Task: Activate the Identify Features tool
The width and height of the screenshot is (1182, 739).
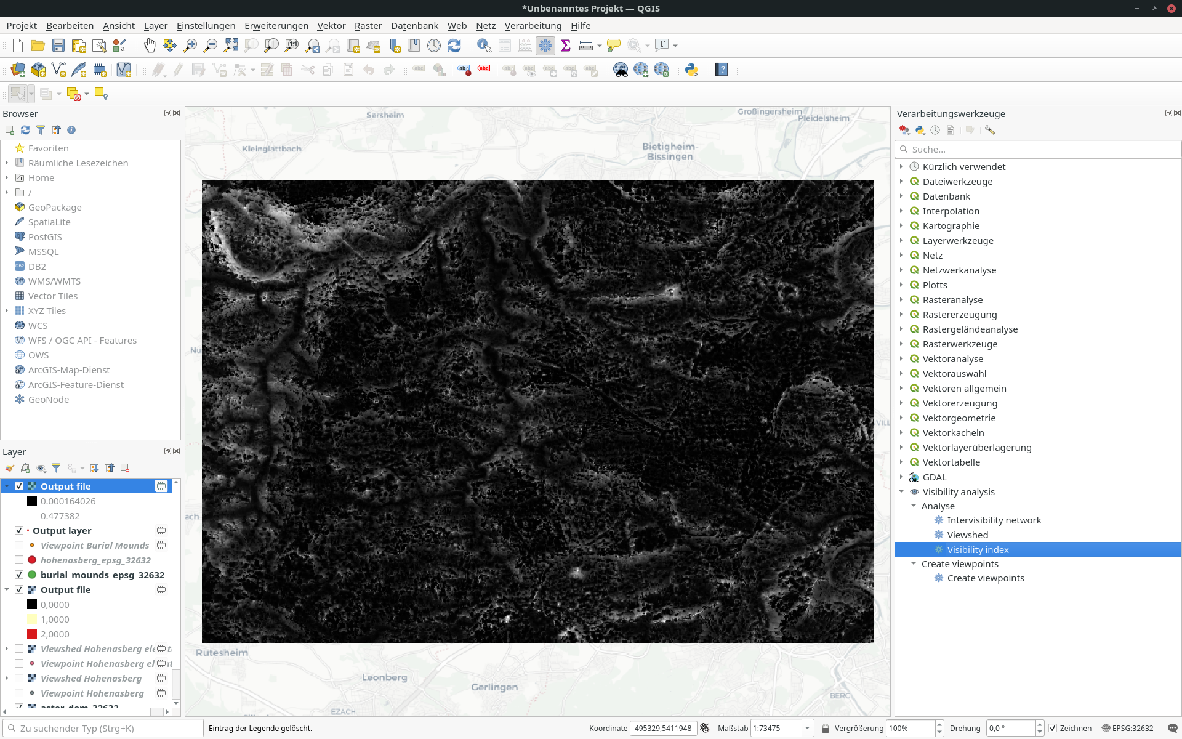Action: tap(484, 46)
